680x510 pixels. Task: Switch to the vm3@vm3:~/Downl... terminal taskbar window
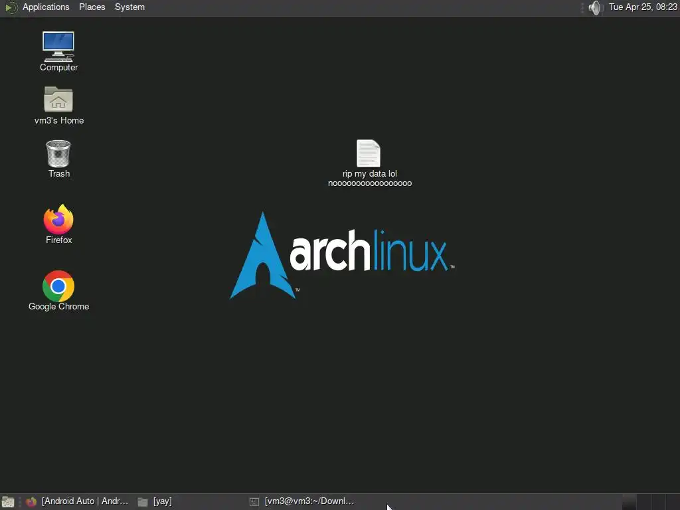(x=303, y=501)
